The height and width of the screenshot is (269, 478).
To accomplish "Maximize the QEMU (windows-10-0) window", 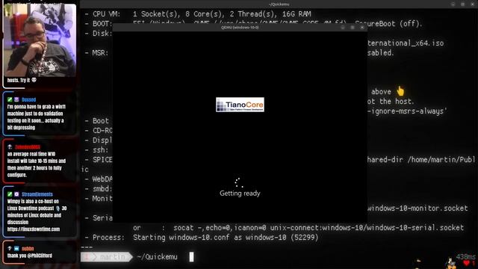I will click(353, 28).
